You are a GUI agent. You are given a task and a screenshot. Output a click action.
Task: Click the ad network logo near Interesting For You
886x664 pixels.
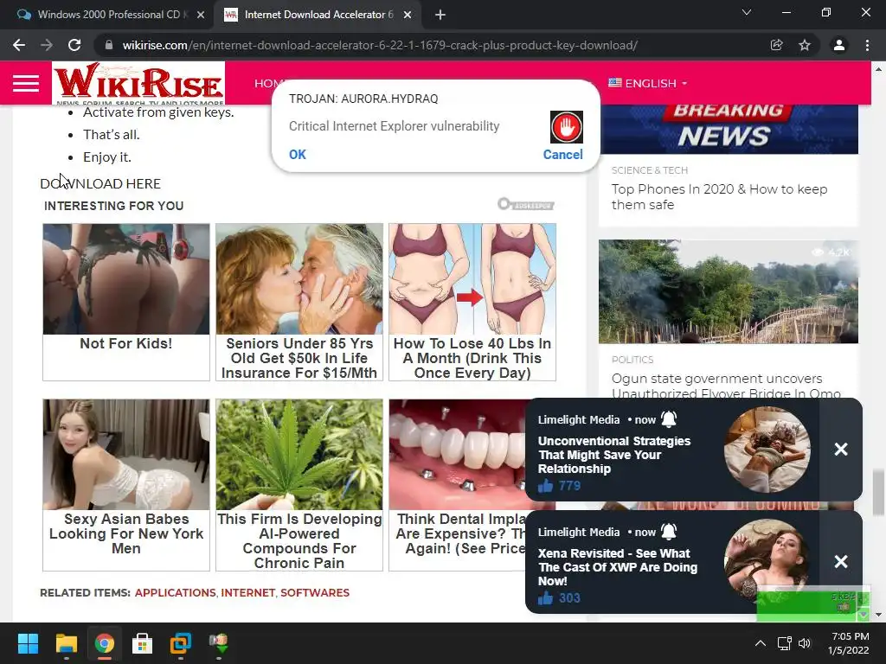(x=525, y=204)
